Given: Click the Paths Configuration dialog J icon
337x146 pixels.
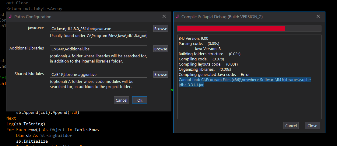Looking at the screenshot, I should click(x=10, y=17).
